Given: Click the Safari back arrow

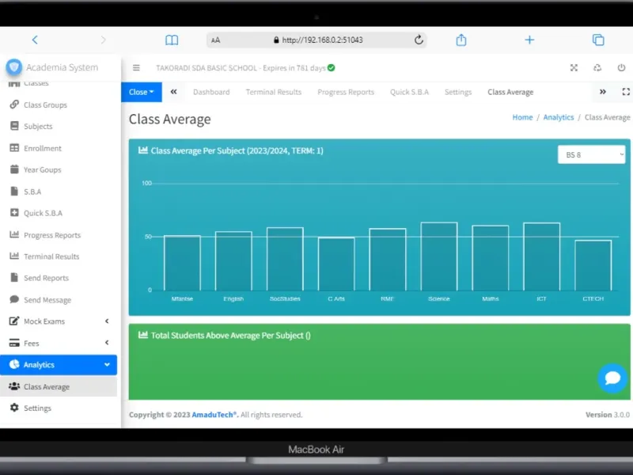Looking at the screenshot, I should click(x=35, y=40).
